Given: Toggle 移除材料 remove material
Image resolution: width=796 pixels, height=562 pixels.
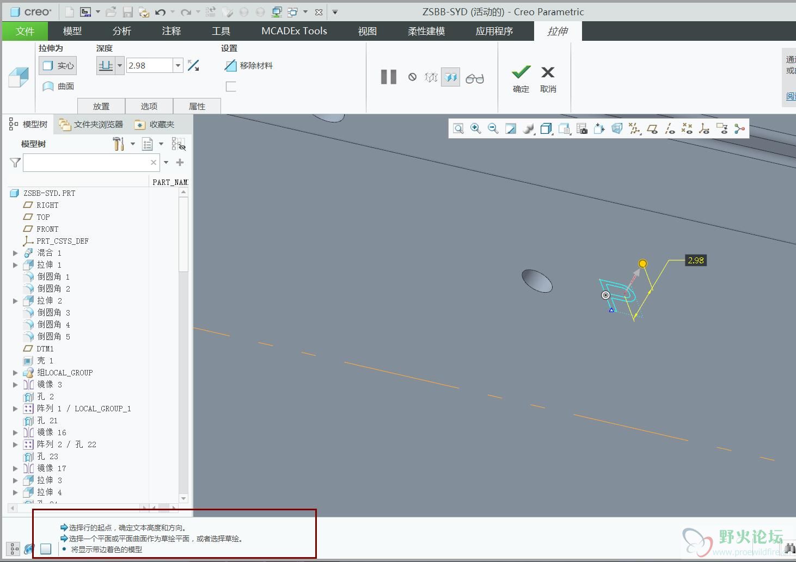Looking at the screenshot, I should pyautogui.click(x=248, y=66).
